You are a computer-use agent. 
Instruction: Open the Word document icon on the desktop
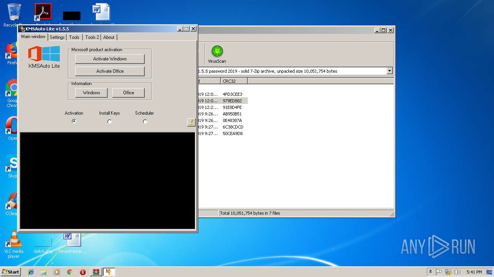(102, 12)
